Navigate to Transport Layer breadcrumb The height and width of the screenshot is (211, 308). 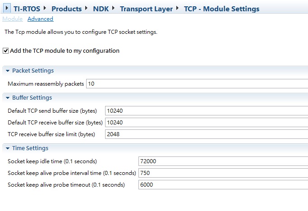coord(147,9)
